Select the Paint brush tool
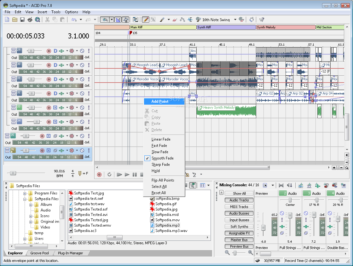 pyautogui.click(x=162, y=20)
